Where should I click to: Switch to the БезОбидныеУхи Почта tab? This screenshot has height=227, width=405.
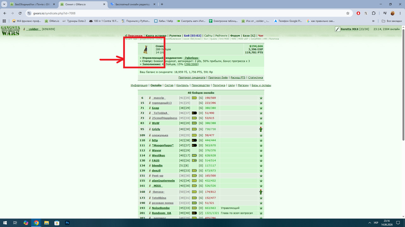point(33,4)
